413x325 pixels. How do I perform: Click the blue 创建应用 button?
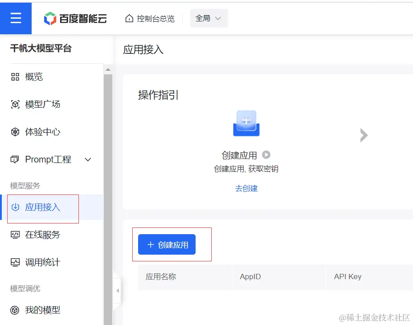(x=167, y=244)
